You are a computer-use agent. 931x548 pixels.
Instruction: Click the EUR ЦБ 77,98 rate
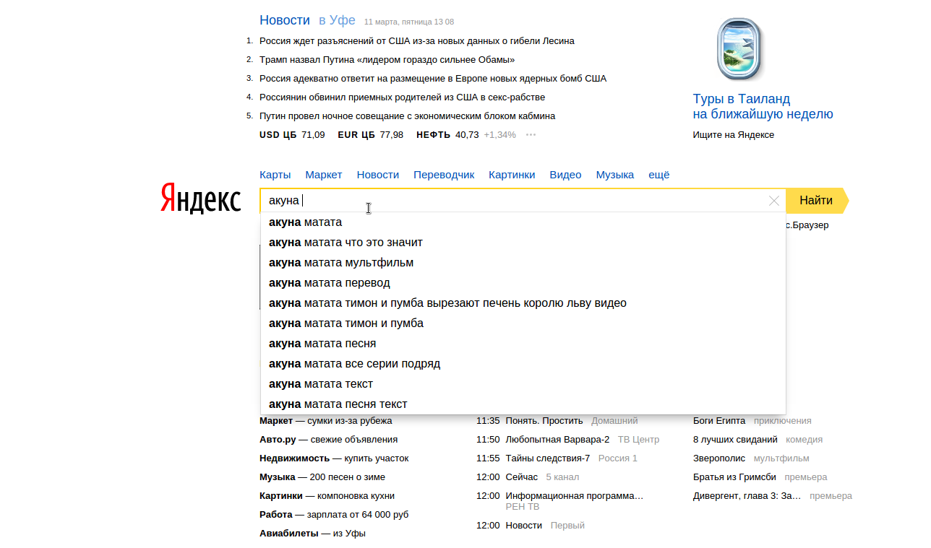point(371,135)
